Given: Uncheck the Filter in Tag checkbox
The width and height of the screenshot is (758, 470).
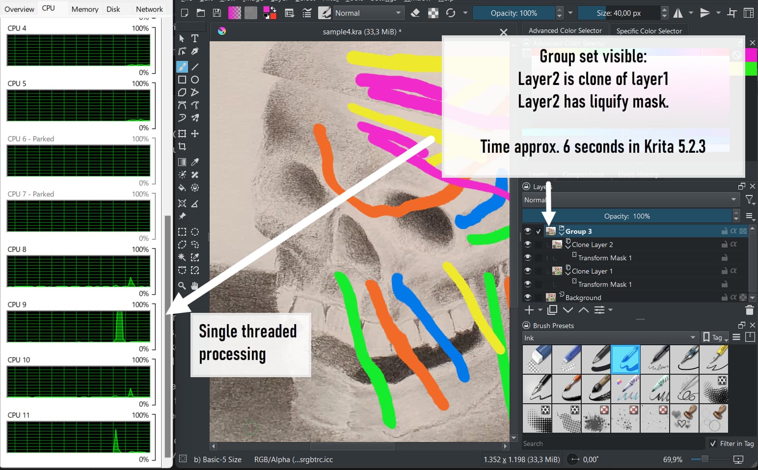Looking at the screenshot, I should coord(713,443).
